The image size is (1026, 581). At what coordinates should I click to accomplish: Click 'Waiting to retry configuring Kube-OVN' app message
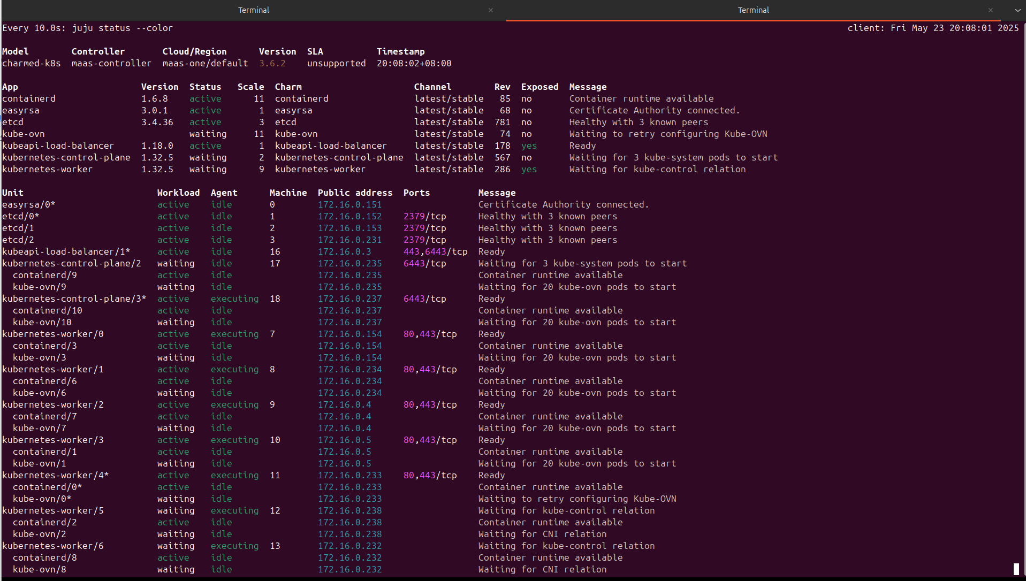668,134
